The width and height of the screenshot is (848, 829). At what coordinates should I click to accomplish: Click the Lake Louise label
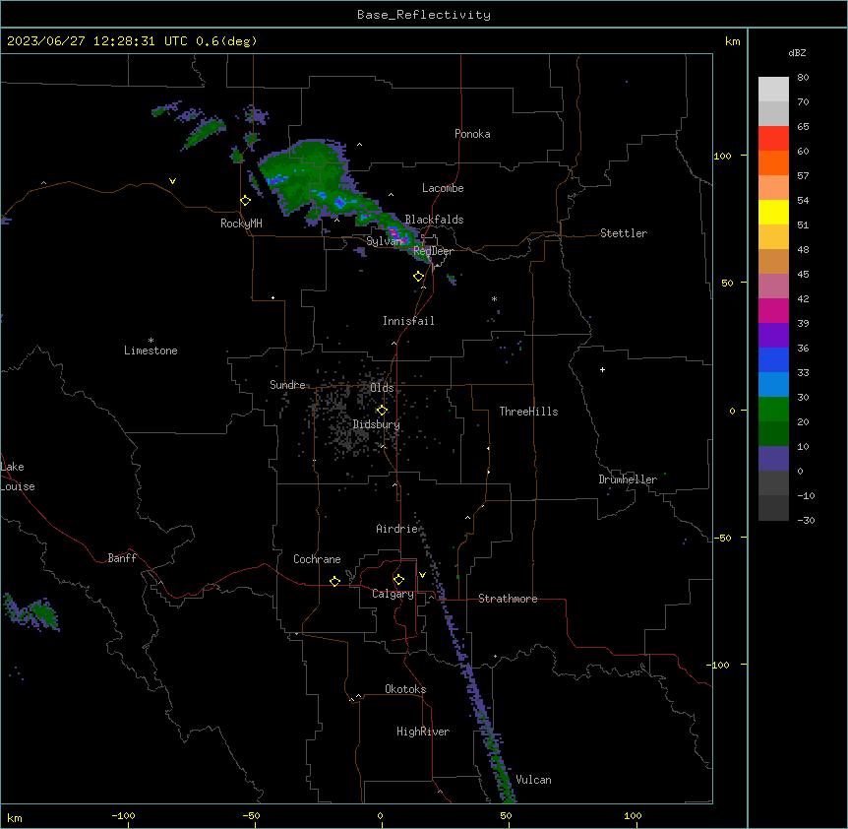tap(18, 477)
